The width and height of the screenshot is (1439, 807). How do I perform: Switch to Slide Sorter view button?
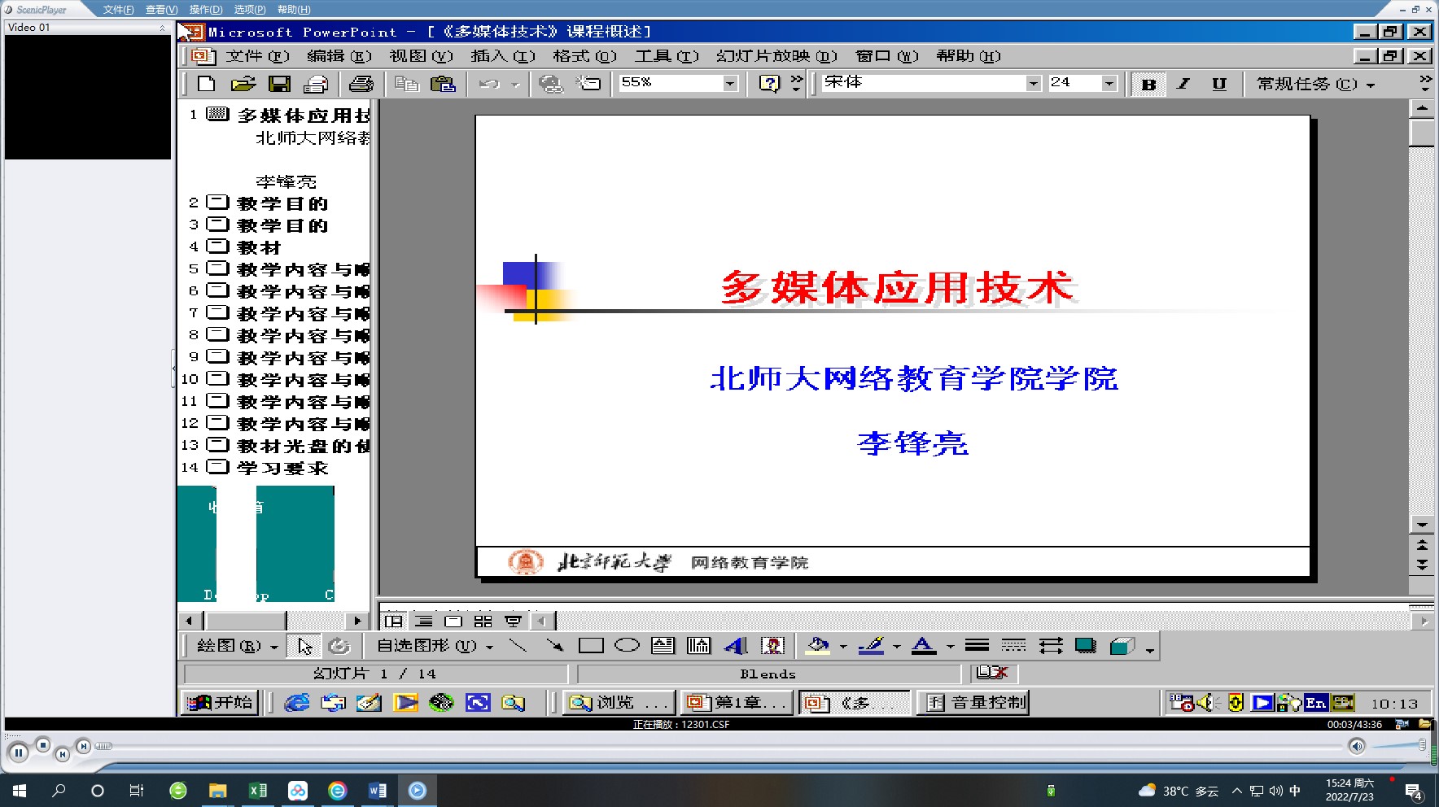(483, 622)
